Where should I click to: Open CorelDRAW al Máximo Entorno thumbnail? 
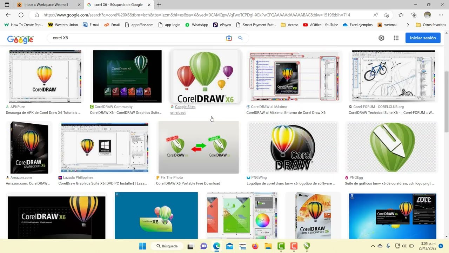coord(294,76)
